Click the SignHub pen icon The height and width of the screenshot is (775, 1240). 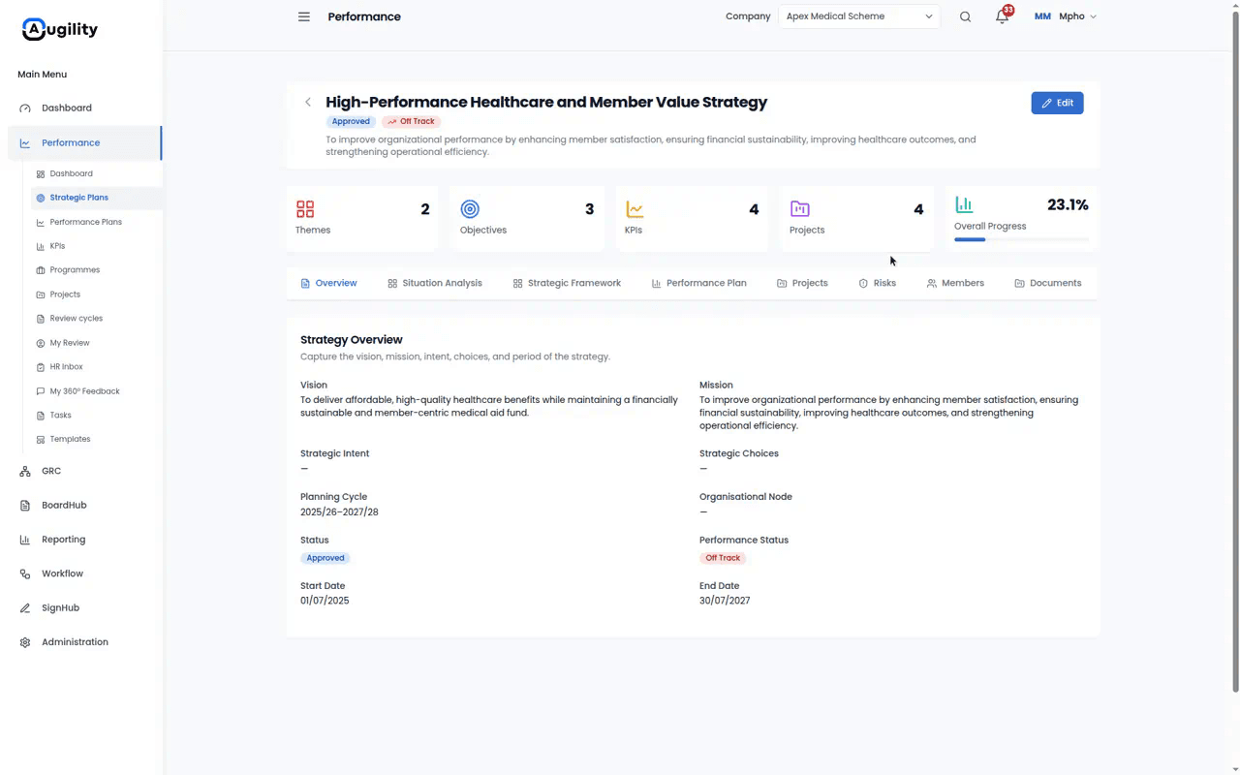[25, 608]
